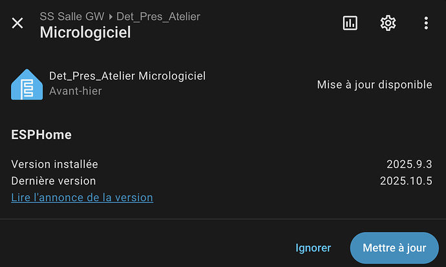Open the three-dot overflow menu

coord(426,23)
